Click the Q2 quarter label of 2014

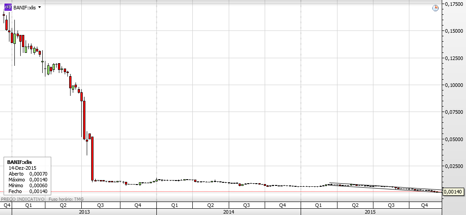pyautogui.click(x=211, y=205)
